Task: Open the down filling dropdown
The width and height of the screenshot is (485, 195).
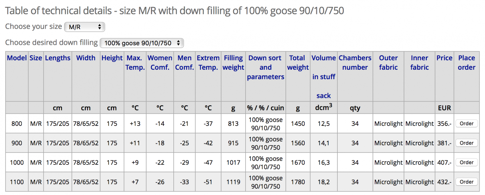Action: tap(142, 43)
